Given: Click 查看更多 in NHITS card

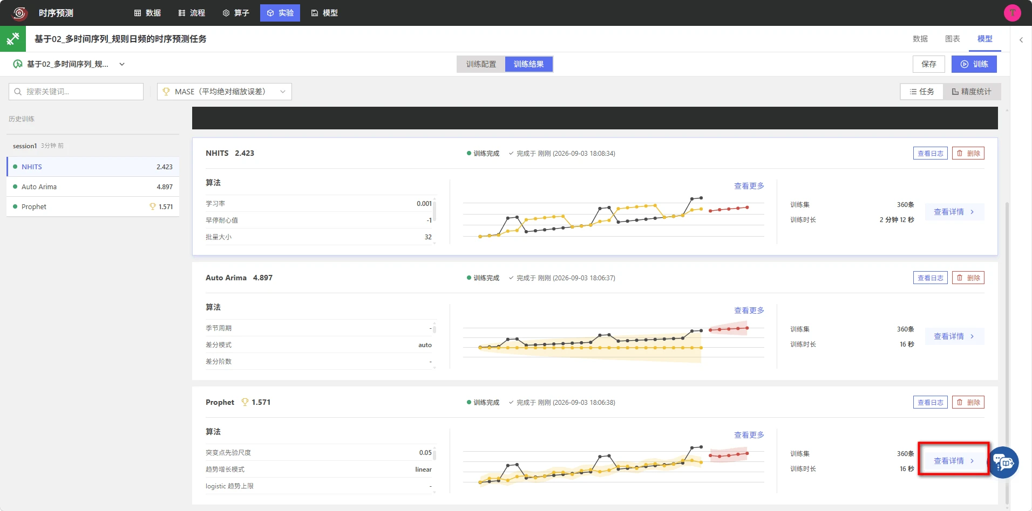Looking at the screenshot, I should point(749,186).
